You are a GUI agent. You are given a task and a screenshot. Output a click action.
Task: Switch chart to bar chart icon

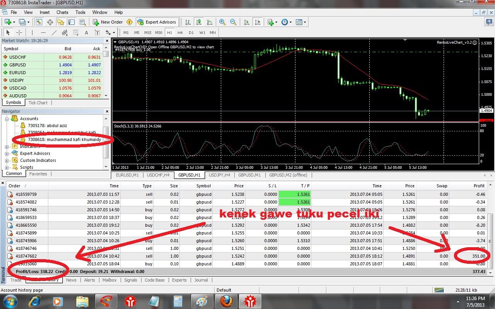point(188,22)
